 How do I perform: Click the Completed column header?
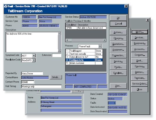[71, 25]
